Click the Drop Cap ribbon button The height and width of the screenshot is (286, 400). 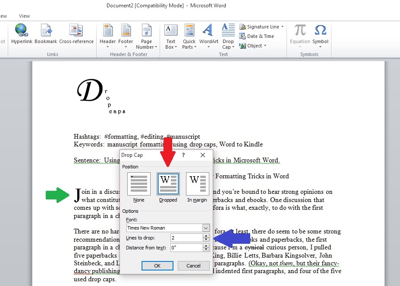pos(228,36)
